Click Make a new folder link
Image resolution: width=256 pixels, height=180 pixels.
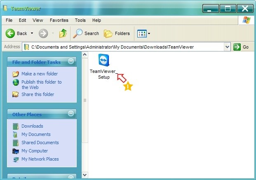(40, 74)
